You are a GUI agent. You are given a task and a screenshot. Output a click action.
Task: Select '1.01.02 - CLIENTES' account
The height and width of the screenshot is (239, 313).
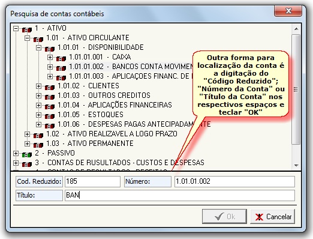tap(88, 86)
